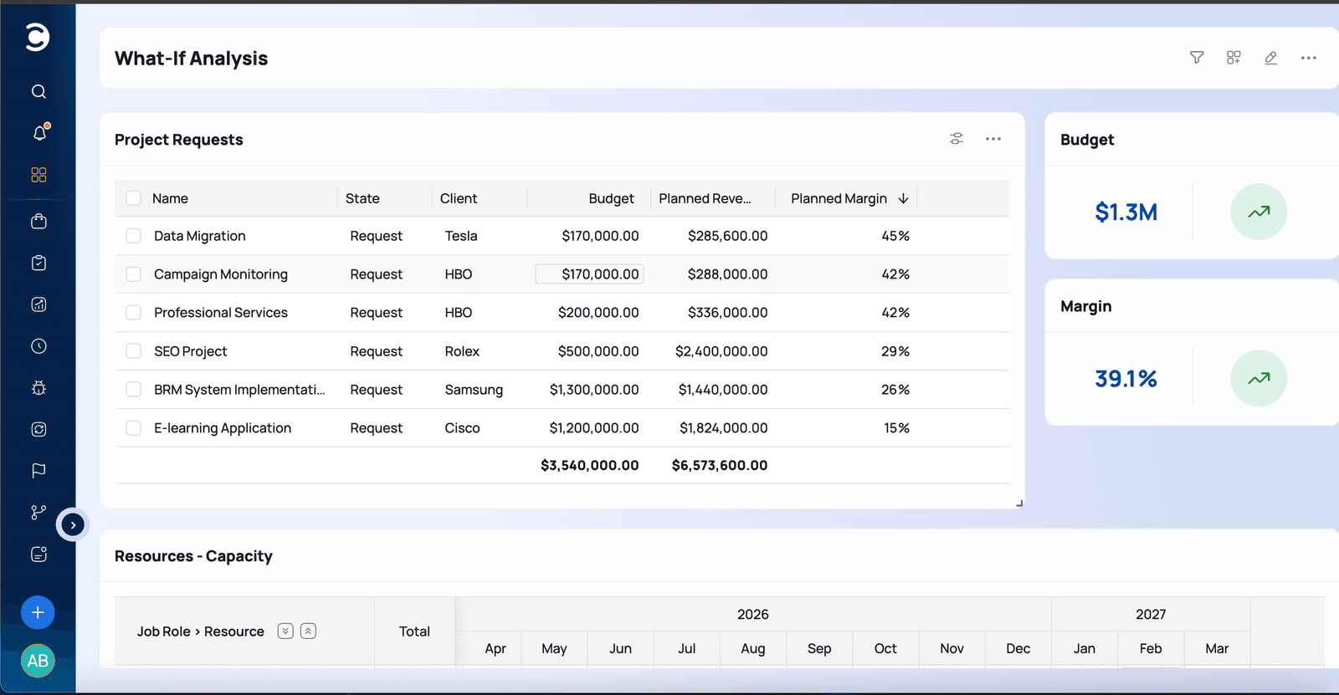Click the blue plus add button

point(38,613)
